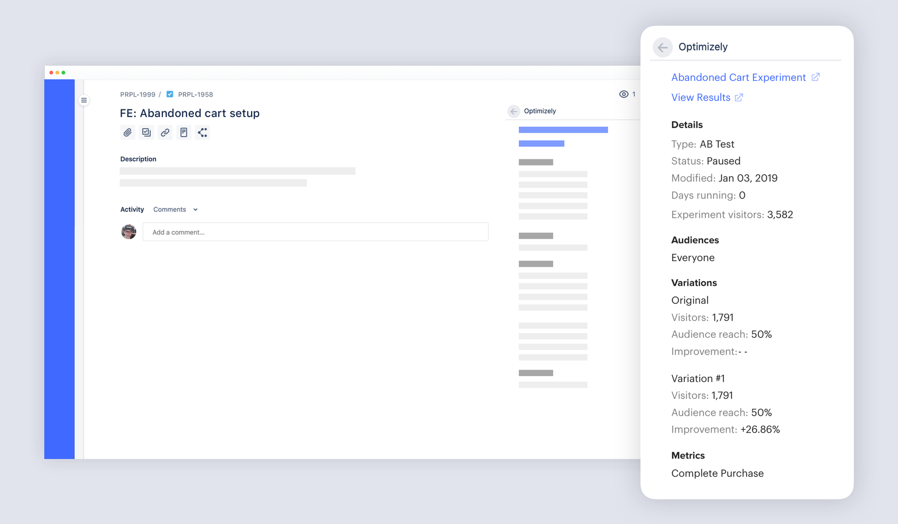Click Days running: 0 detail
Screen dimensions: 898x524
pyautogui.click(x=708, y=195)
